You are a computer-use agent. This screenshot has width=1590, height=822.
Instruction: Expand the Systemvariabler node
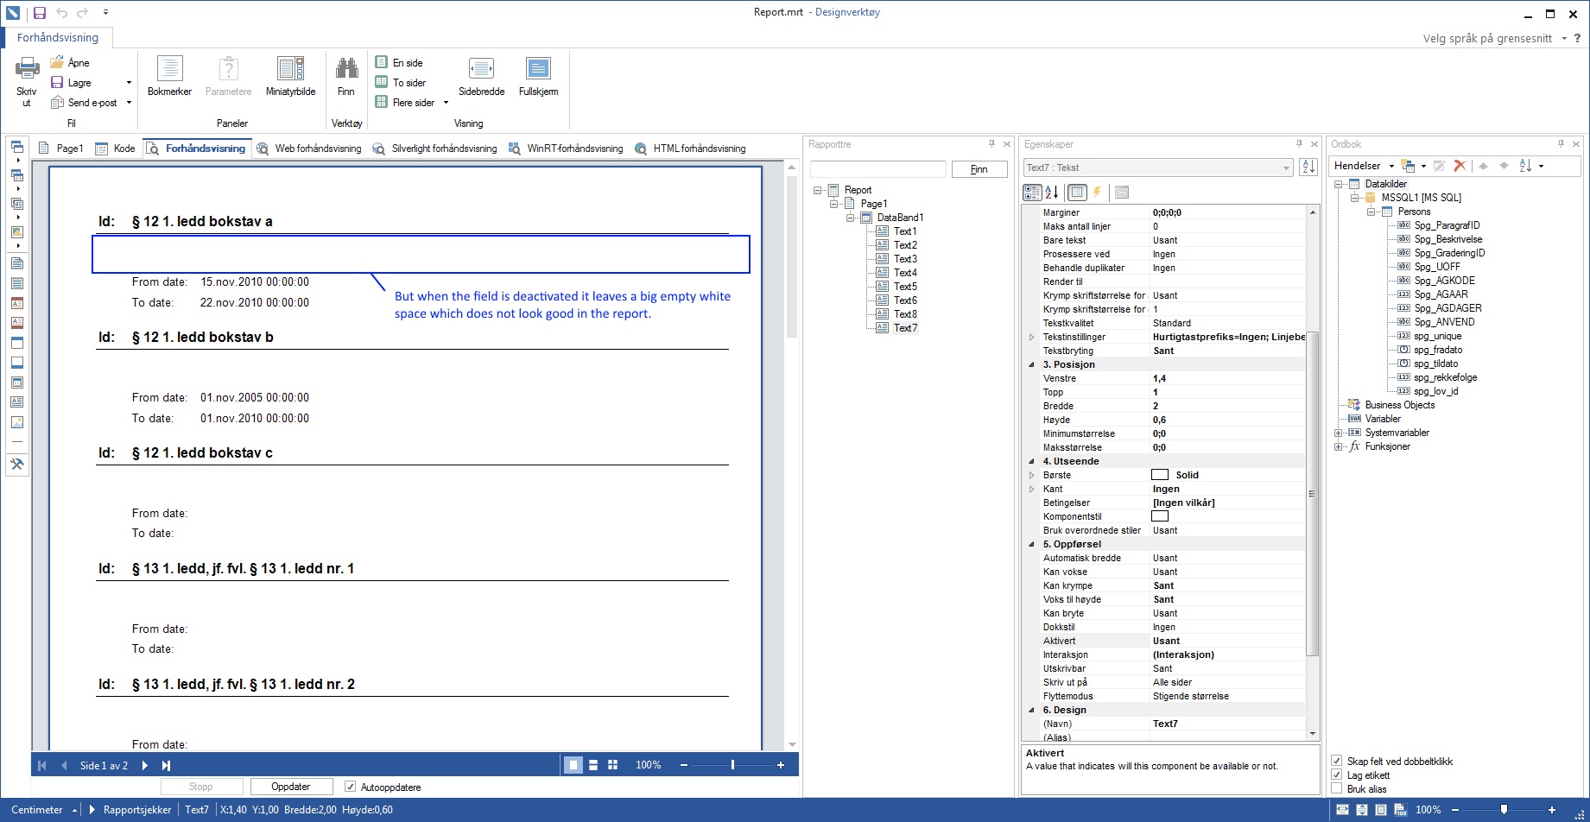point(1338,433)
